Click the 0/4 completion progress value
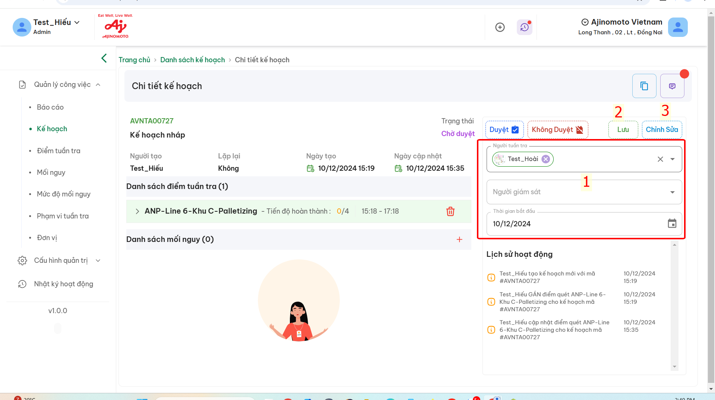The height and width of the screenshot is (400, 715). coord(343,211)
